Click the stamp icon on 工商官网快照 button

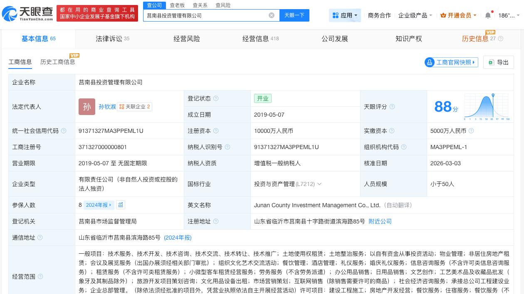430,62
